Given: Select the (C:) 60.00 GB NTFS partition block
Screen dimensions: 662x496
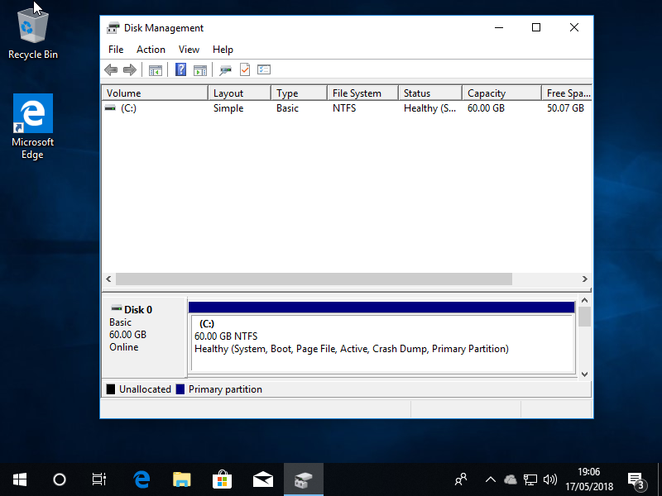Looking at the screenshot, I should (381, 337).
